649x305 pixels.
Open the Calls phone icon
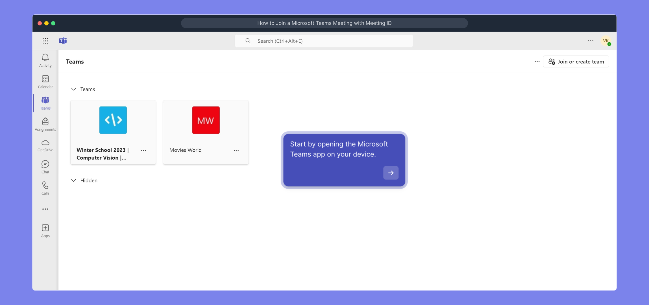point(45,188)
